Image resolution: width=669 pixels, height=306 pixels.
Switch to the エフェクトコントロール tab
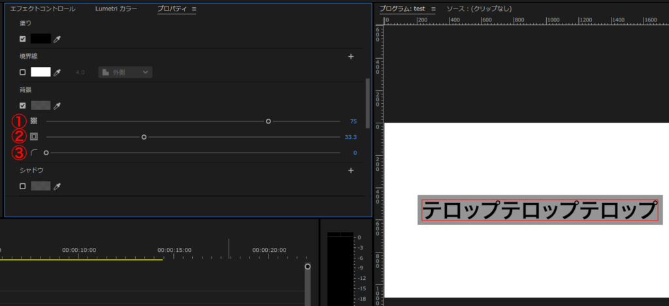coord(42,9)
